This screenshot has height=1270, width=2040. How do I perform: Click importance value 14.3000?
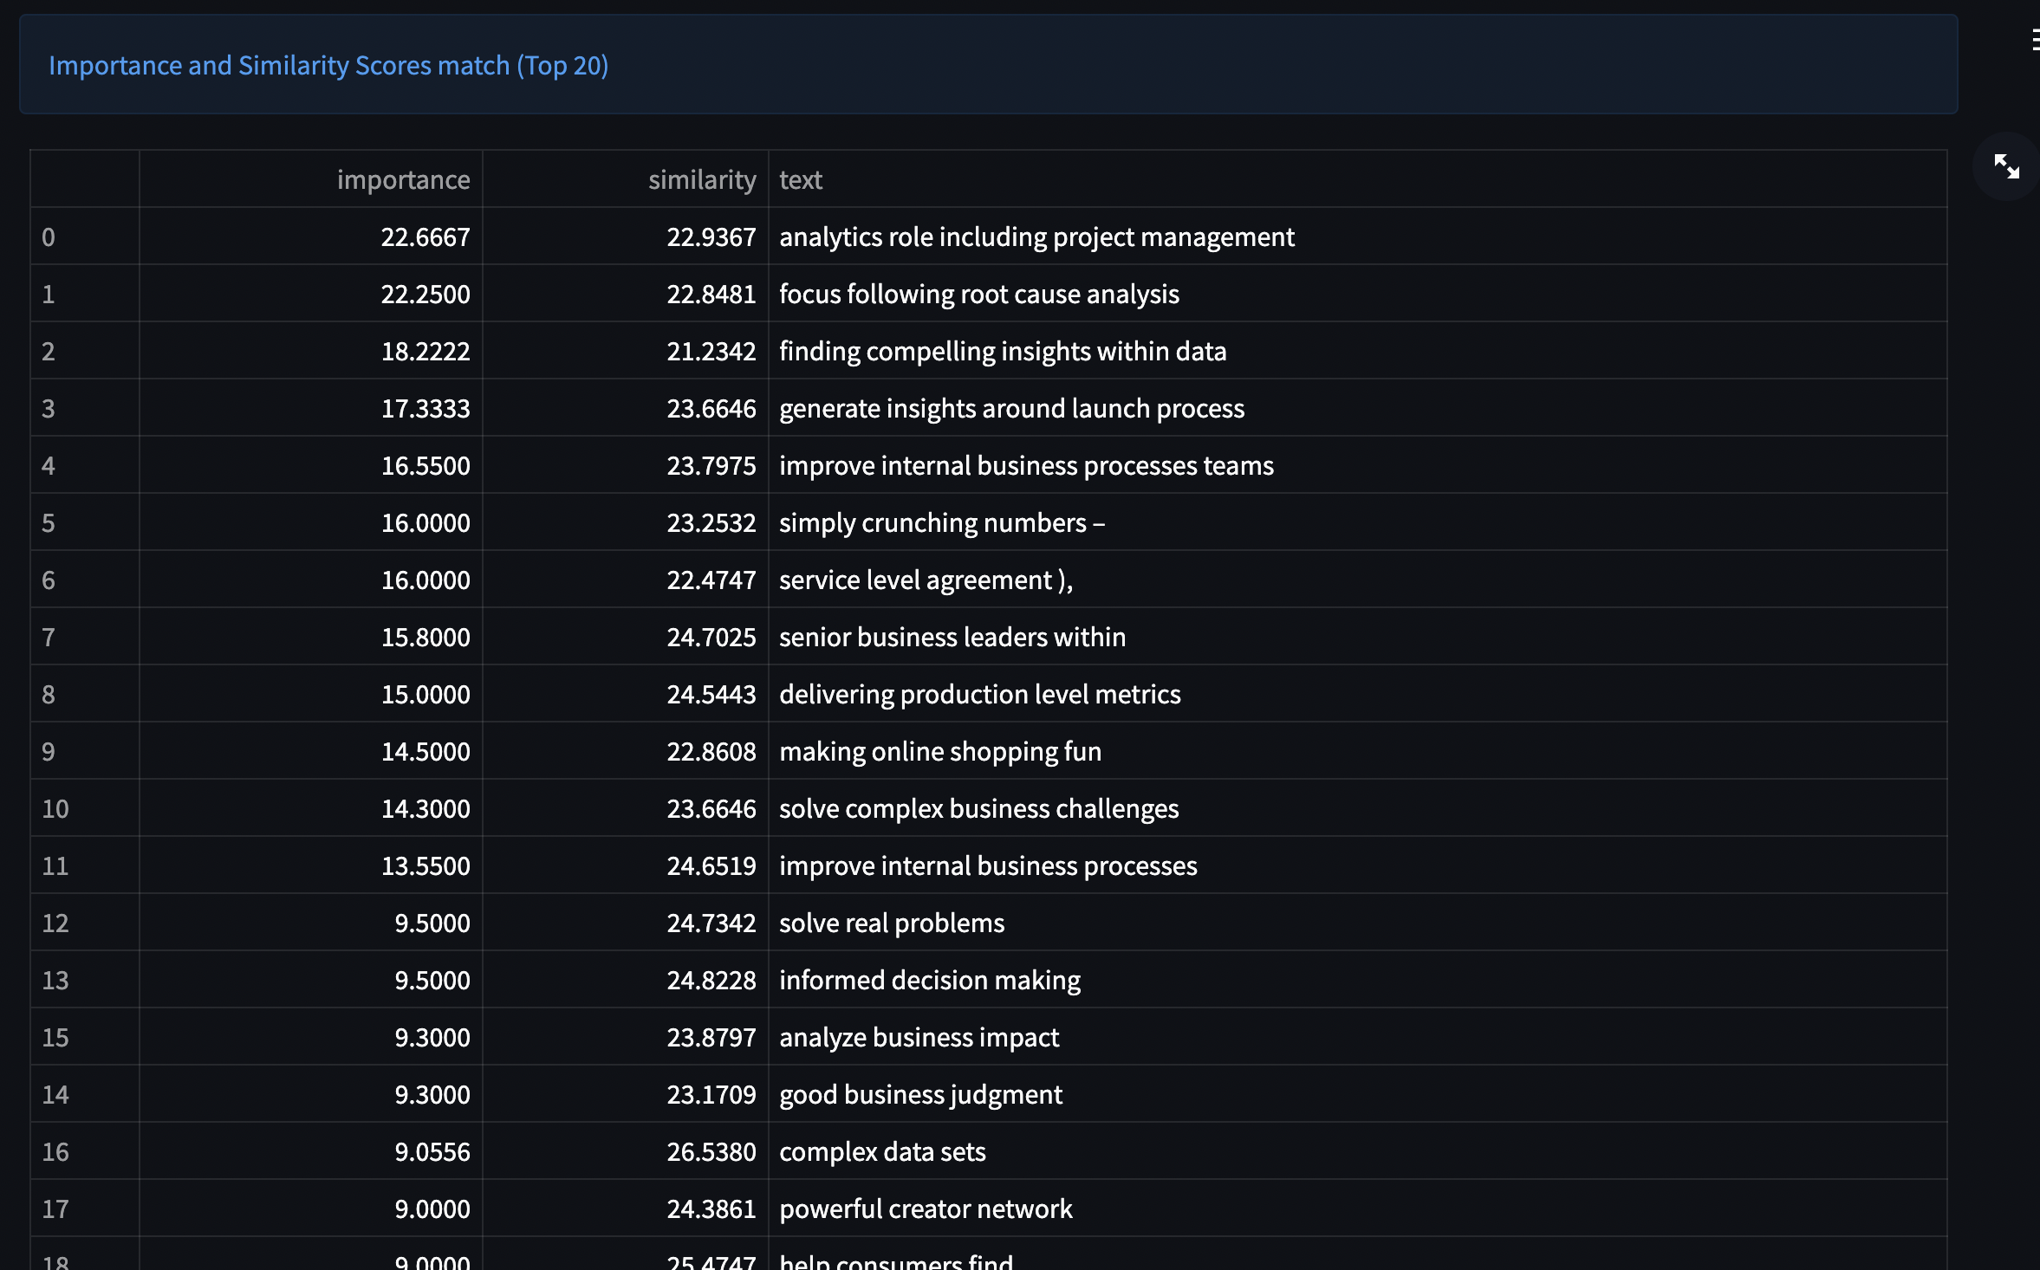pos(425,808)
